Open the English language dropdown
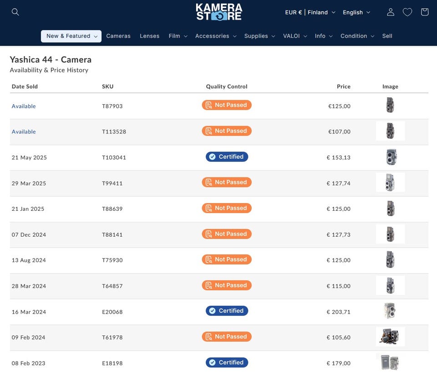Screen dimensions: 437x376 pyautogui.click(x=356, y=12)
